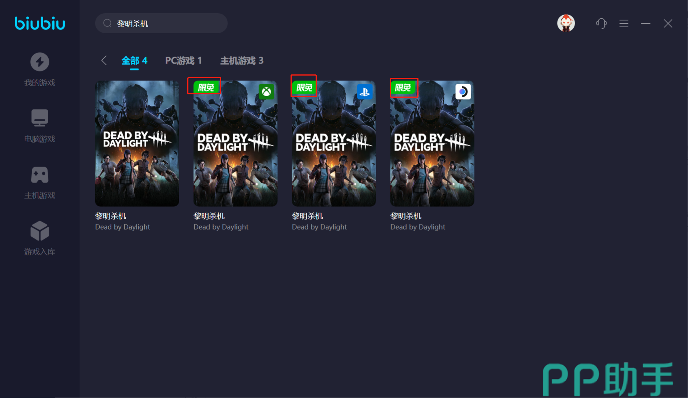This screenshot has width=688, height=398.
Task: Click the customer support headset icon
Action: 601,24
